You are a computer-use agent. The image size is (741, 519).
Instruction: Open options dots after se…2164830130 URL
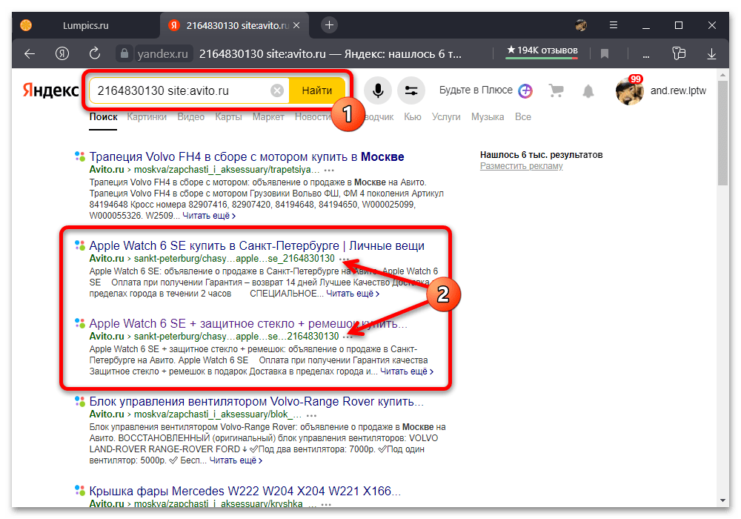[x=348, y=337]
